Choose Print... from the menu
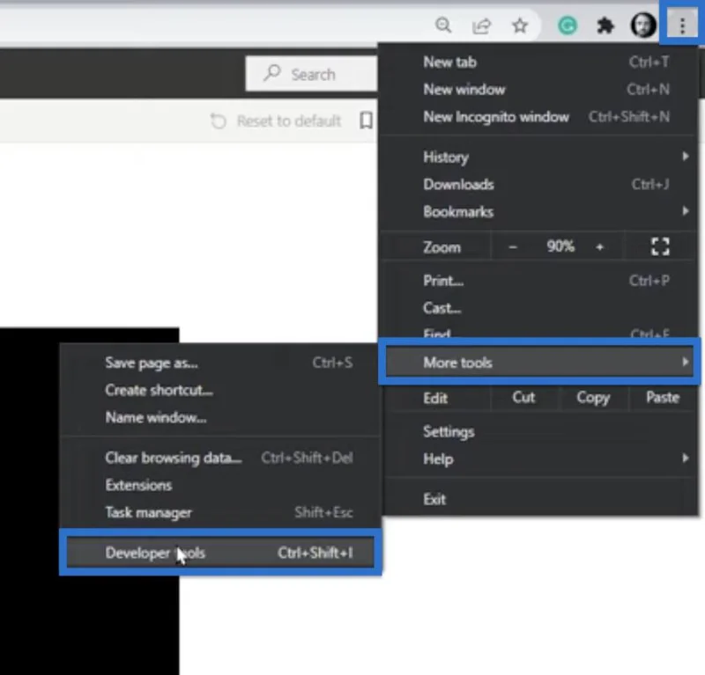Viewport: 705px width, 675px height. click(x=539, y=281)
